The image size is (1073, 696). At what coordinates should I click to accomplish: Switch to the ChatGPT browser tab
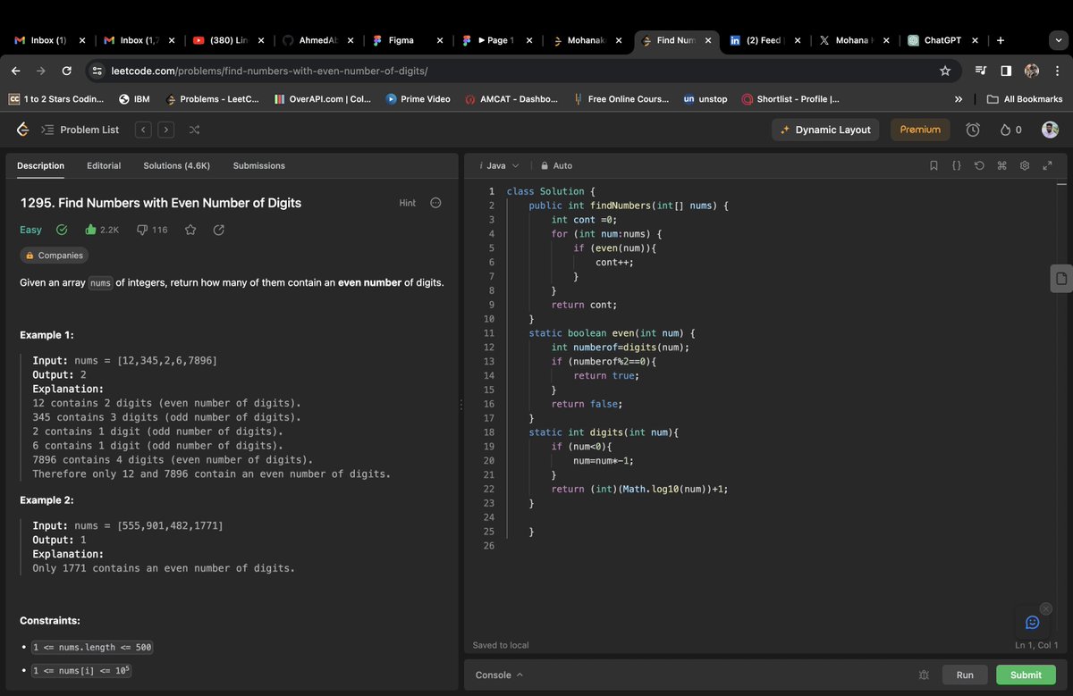pos(942,40)
